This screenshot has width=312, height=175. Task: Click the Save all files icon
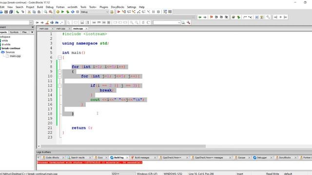pos(11,12)
